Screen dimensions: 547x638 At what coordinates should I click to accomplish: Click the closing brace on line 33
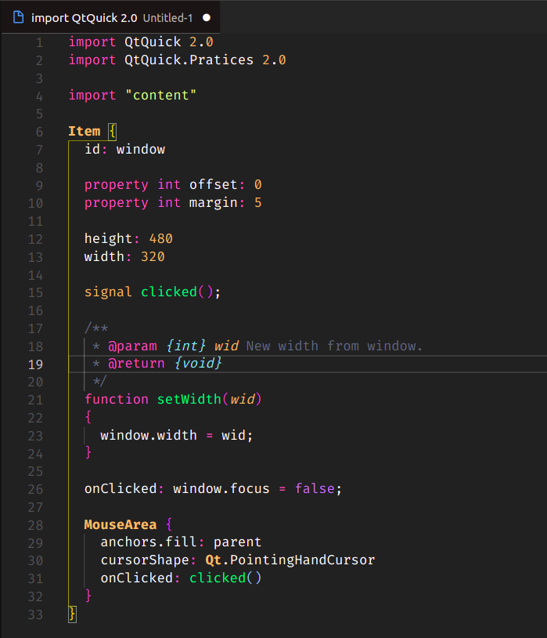72,614
